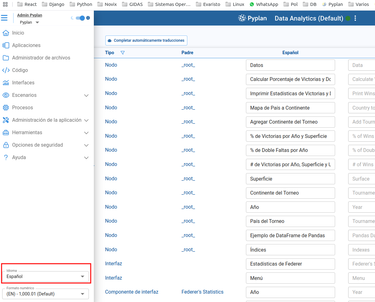Open the three-dot menu in the header
This screenshot has width=375, height=302.
tap(355, 18)
